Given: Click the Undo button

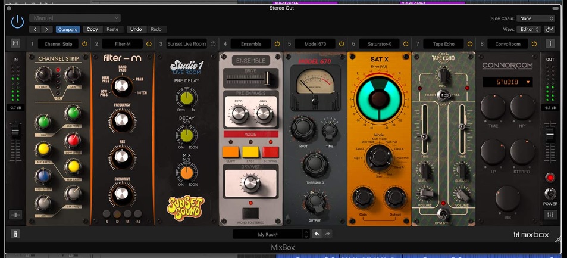Looking at the screenshot, I should (136, 29).
